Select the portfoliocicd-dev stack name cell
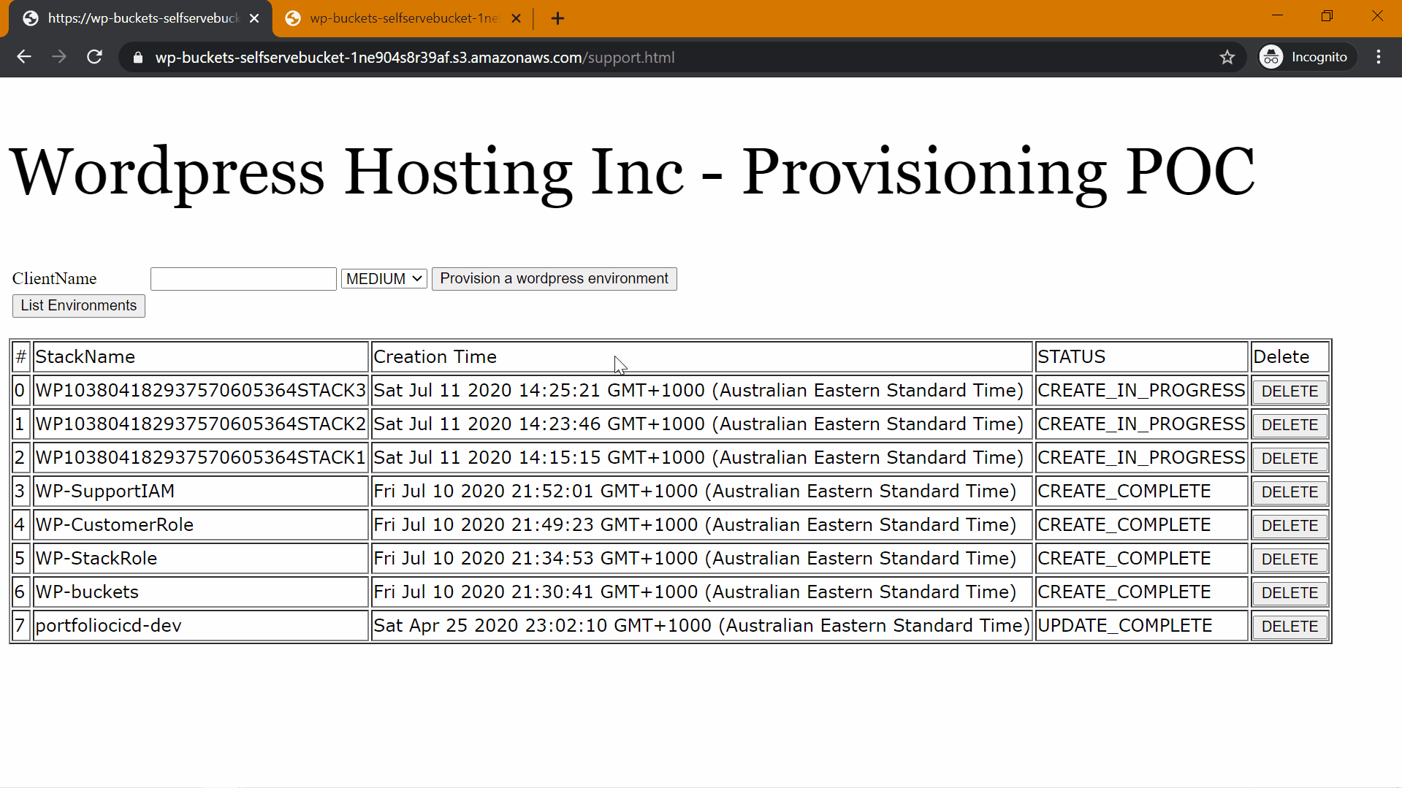 pyautogui.click(x=201, y=626)
